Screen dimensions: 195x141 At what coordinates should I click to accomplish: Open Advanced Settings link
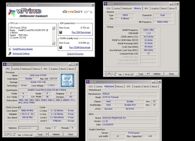(21, 53)
